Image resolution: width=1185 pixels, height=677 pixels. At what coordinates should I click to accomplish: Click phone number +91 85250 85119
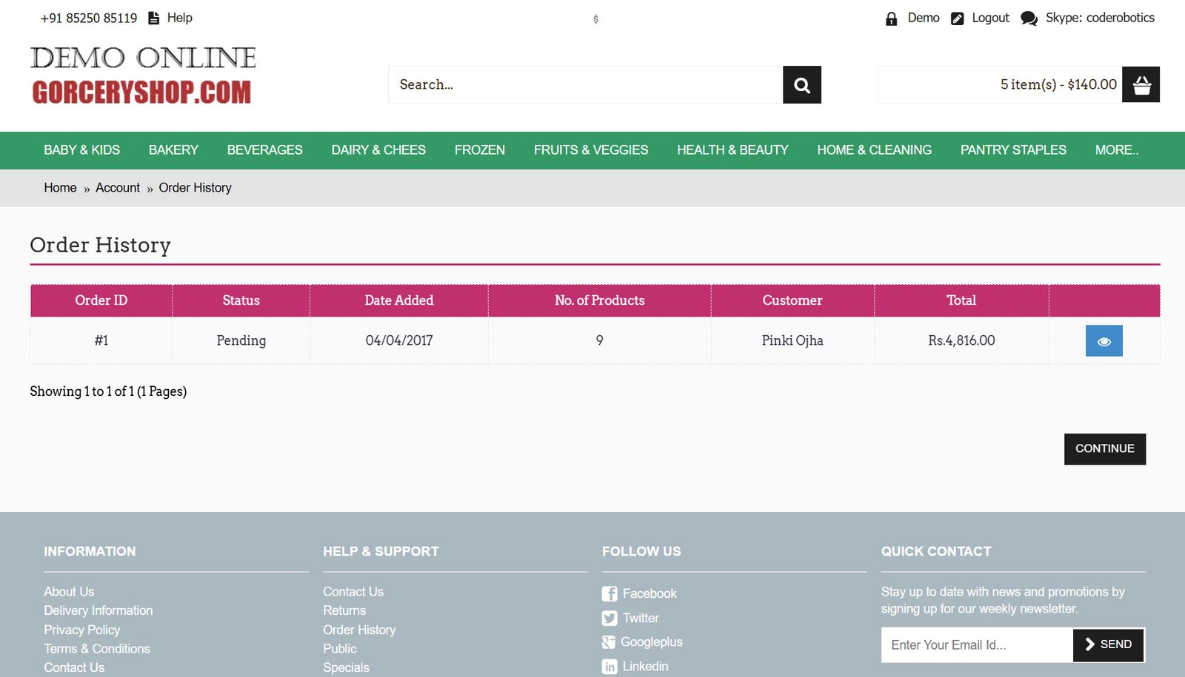coord(89,18)
